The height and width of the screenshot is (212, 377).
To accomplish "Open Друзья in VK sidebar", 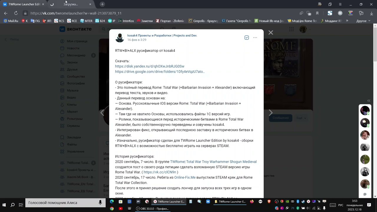I will (x=72, y=69).
